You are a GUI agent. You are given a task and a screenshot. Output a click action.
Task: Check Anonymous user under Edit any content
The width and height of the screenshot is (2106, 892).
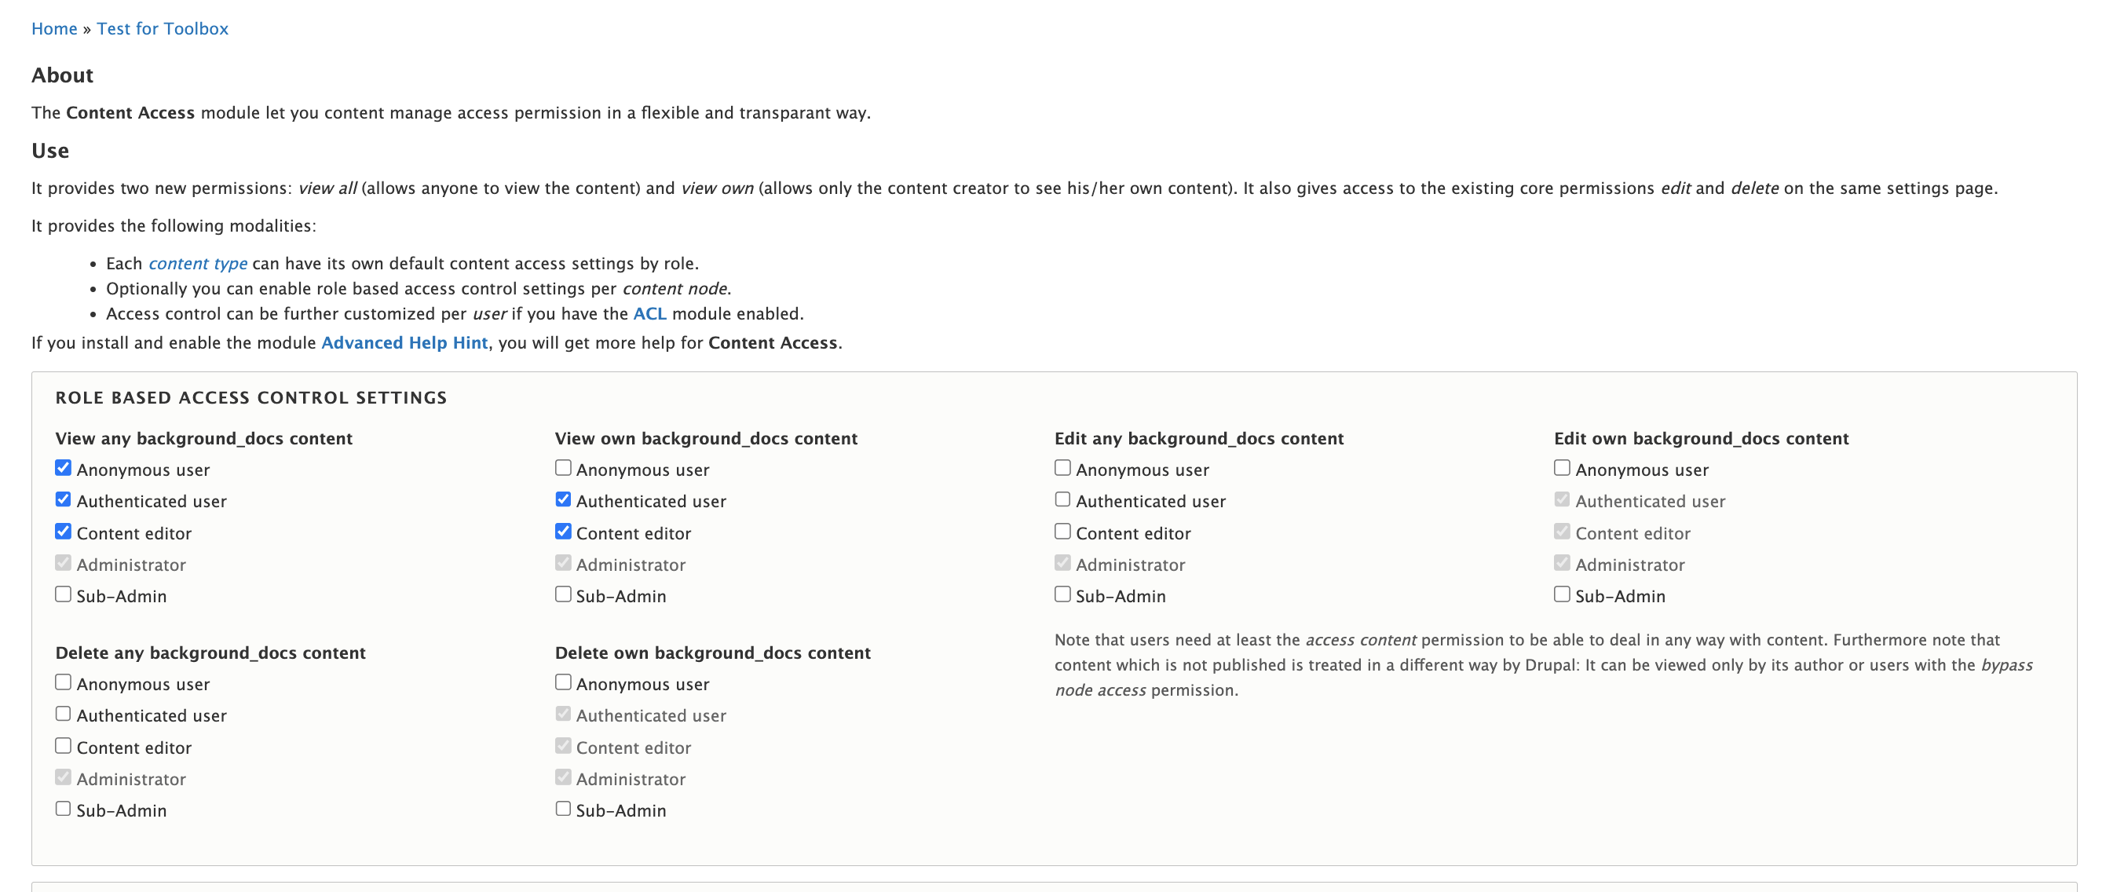1062,468
